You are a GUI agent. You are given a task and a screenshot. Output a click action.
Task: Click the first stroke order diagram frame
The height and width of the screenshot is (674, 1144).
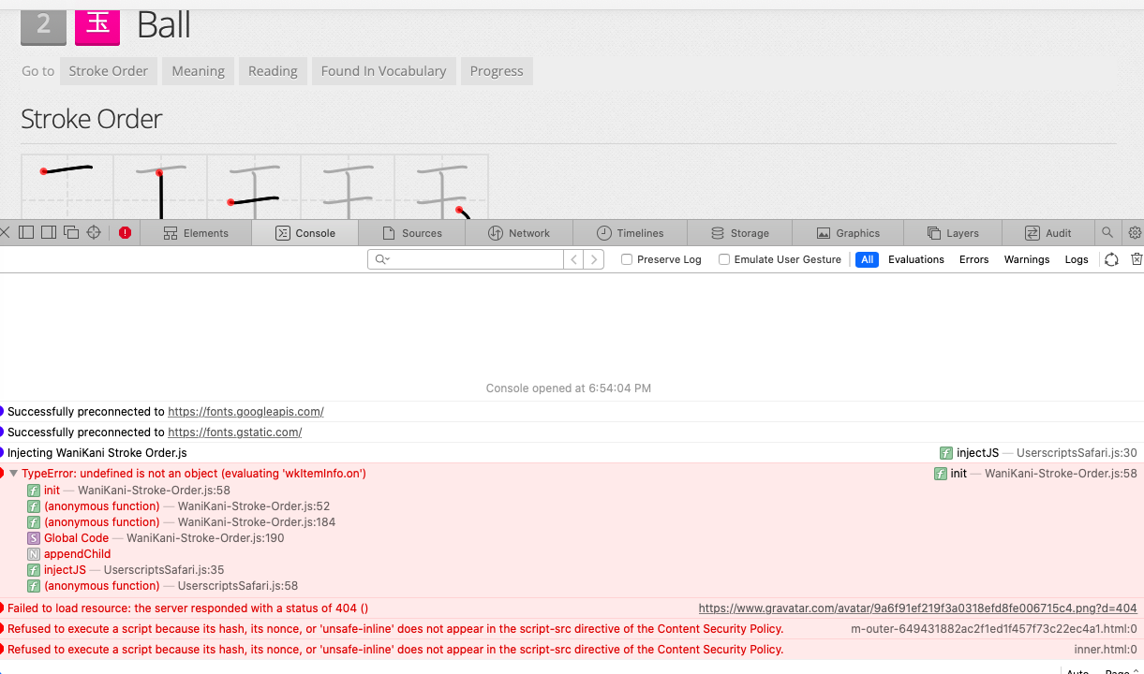[x=67, y=186]
